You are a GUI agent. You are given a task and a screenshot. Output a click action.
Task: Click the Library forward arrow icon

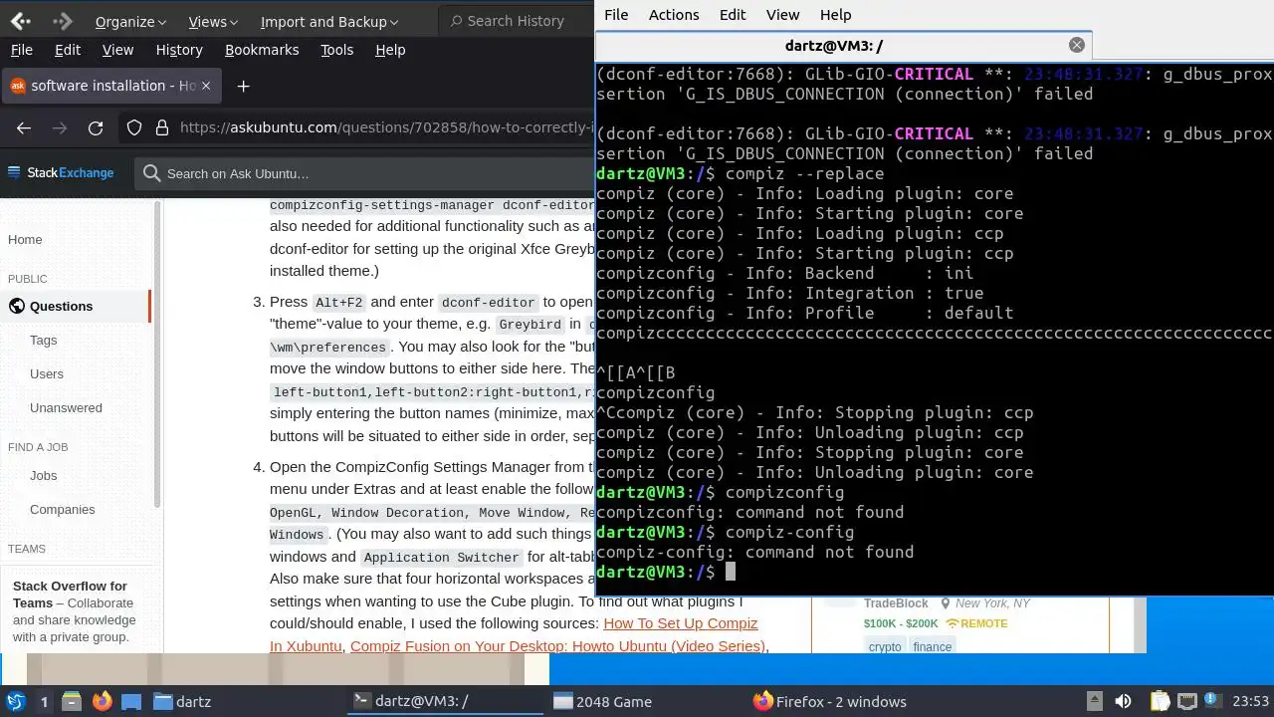tap(62, 21)
